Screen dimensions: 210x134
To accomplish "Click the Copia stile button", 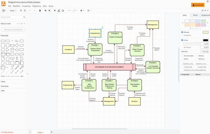I will click(188, 67).
